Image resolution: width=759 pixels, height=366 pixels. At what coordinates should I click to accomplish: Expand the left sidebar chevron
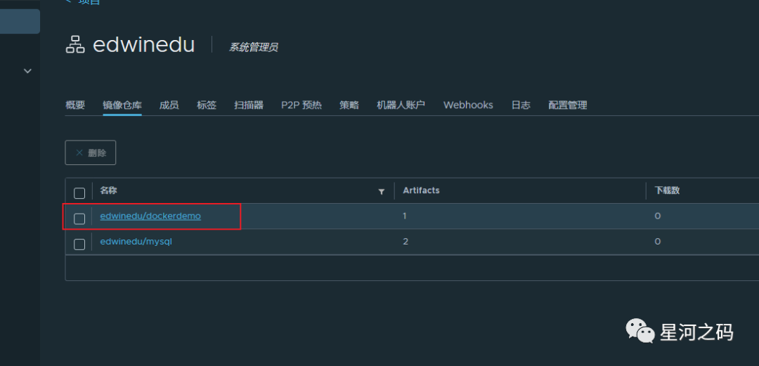point(27,71)
